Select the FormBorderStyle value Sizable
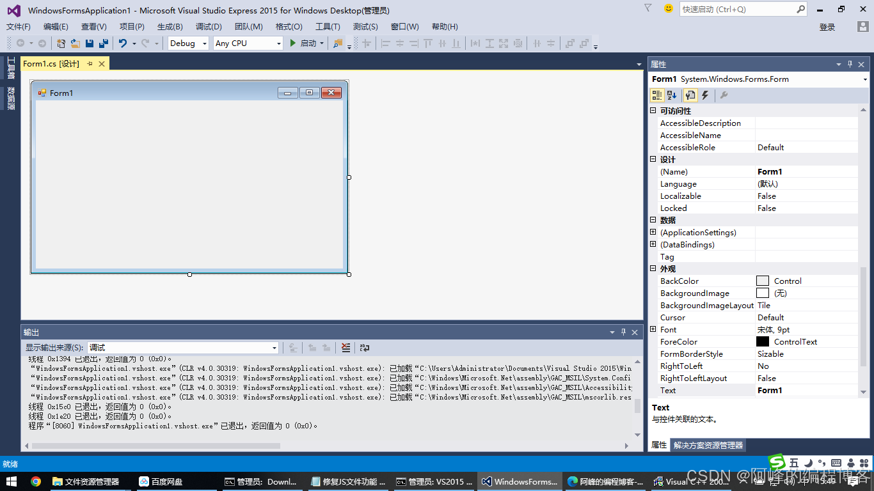Screen dimensions: 874x491 (x=807, y=354)
